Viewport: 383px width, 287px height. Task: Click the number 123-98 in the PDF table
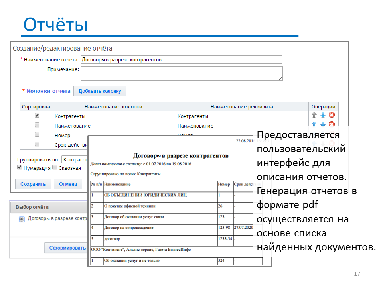click(224, 228)
